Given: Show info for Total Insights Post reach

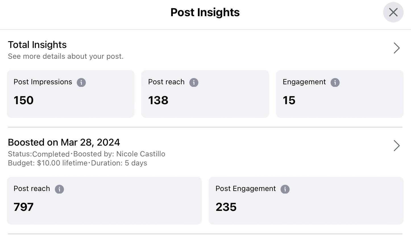Looking at the screenshot, I should click(x=194, y=82).
